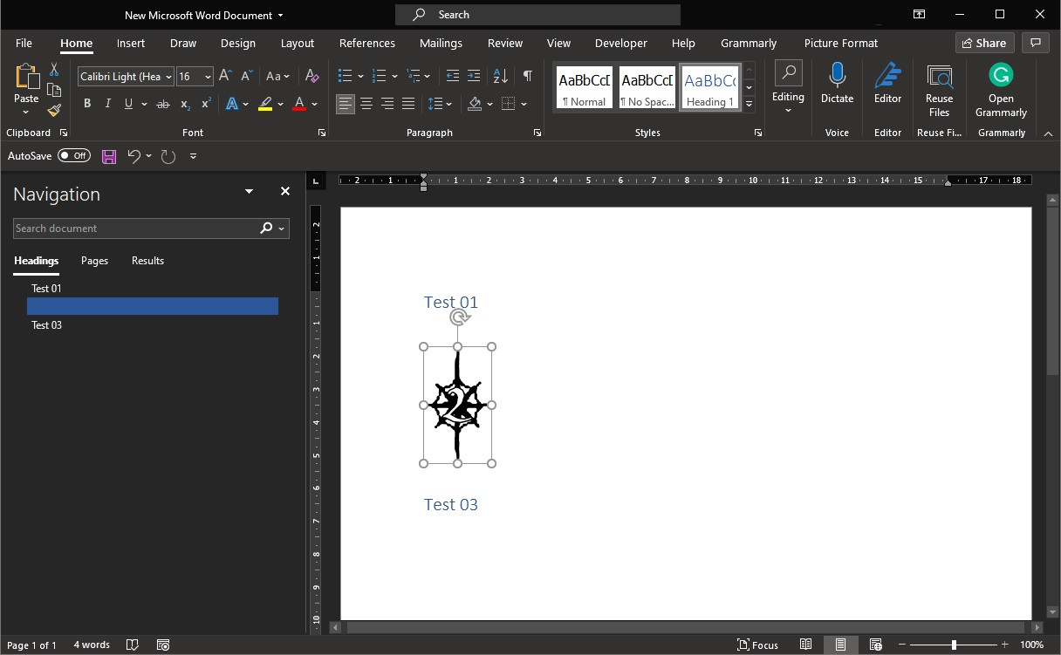1061x655 pixels.
Task: Open the Insert tab
Action: tap(131, 43)
